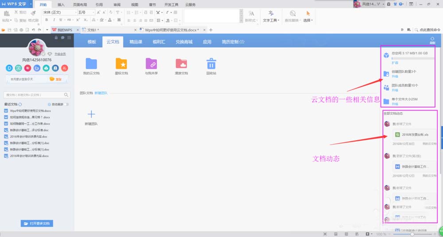Open recent file 如何连续或非连...单元格？.docx
Screen dimensions: 443x237
[30, 117]
